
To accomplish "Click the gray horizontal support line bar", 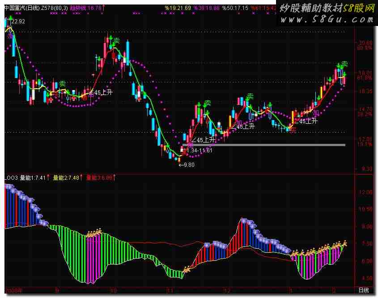I will [264, 145].
